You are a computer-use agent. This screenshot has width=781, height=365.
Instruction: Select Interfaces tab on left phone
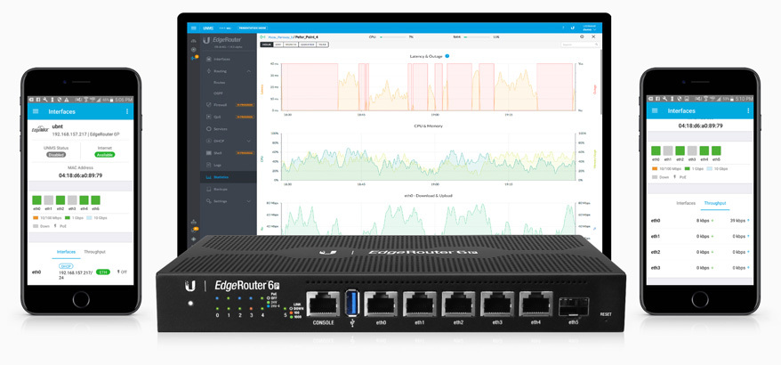click(x=66, y=252)
